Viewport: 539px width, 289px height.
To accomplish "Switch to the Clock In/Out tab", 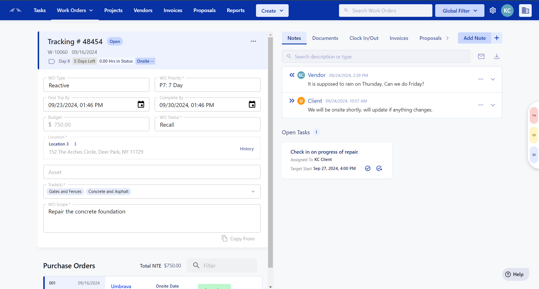I will click(364, 38).
